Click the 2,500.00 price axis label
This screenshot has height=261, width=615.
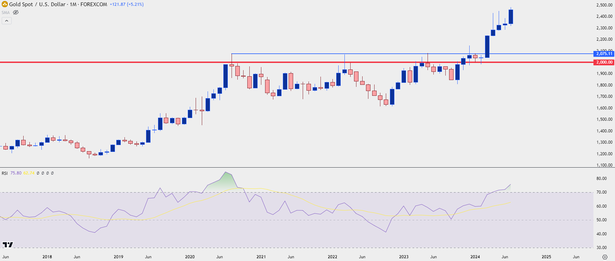(x=604, y=5)
